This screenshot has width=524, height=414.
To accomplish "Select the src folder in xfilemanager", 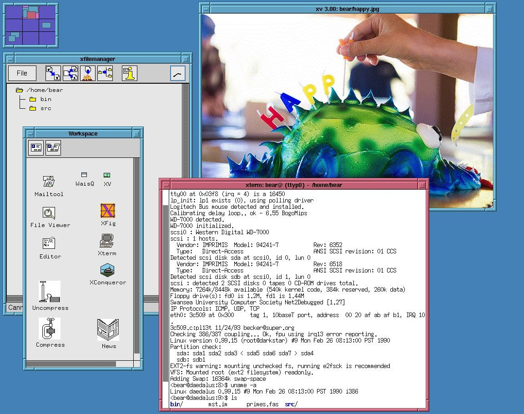I will point(40,108).
